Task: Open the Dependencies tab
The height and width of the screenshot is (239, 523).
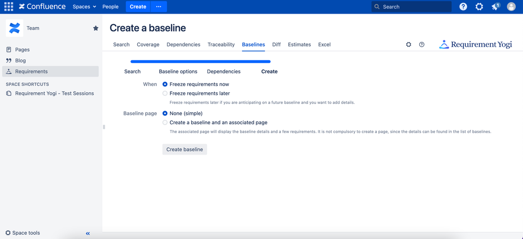Action: click(x=183, y=45)
